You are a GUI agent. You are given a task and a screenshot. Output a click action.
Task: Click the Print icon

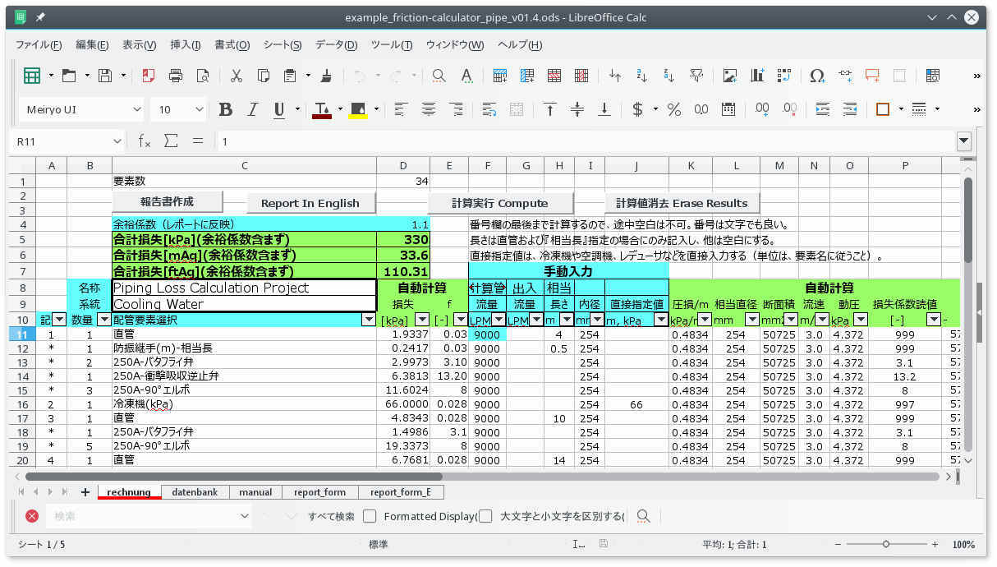click(x=176, y=76)
